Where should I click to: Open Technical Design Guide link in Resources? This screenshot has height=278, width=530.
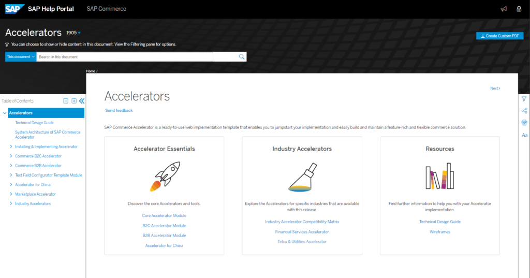tap(440, 222)
